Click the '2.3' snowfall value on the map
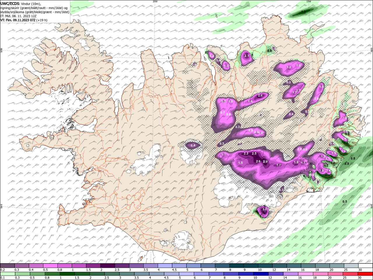373x280 pixels. coord(246,153)
